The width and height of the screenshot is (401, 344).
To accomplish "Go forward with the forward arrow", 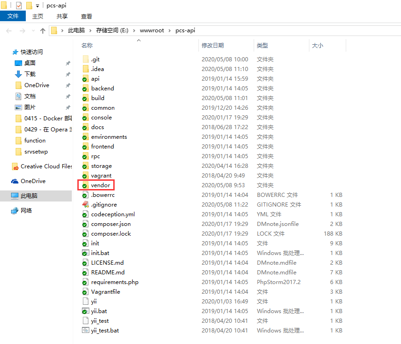I will [x=23, y=31].
